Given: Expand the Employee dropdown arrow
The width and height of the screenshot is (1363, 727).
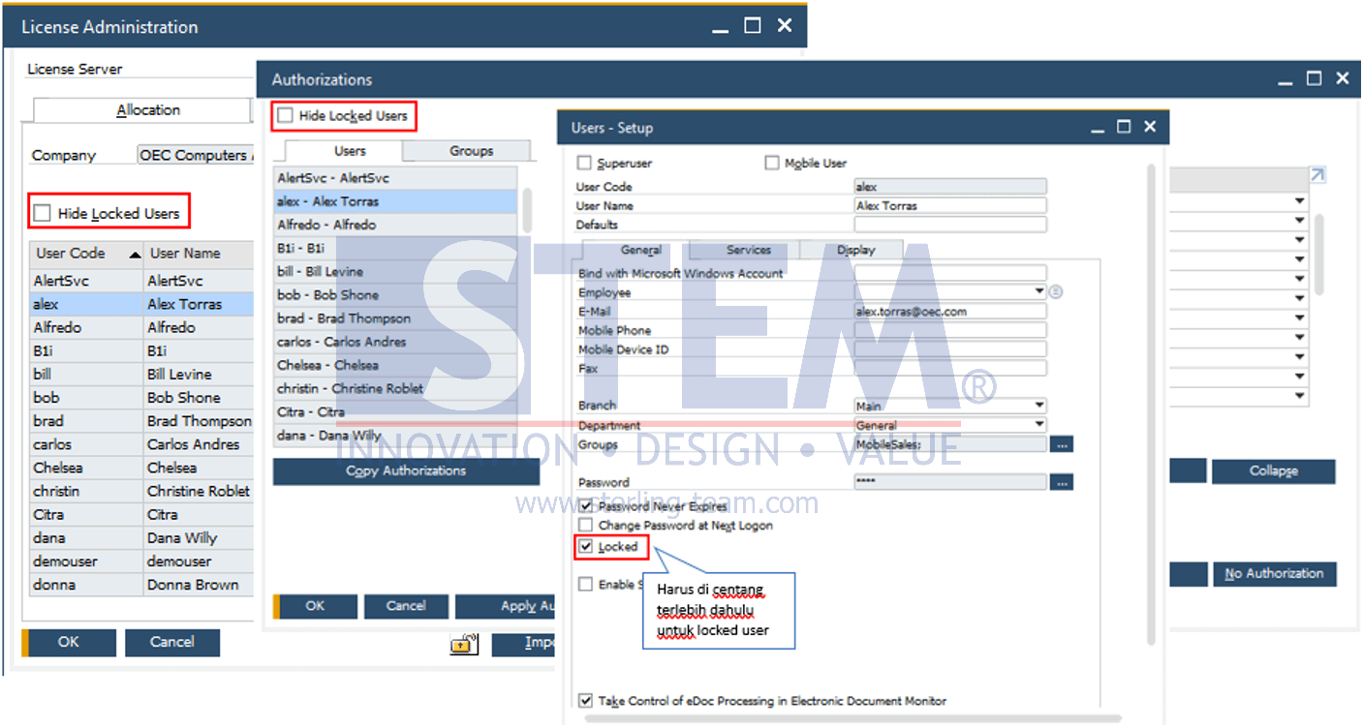Looking at the screenshot, I should point(1039,291).
